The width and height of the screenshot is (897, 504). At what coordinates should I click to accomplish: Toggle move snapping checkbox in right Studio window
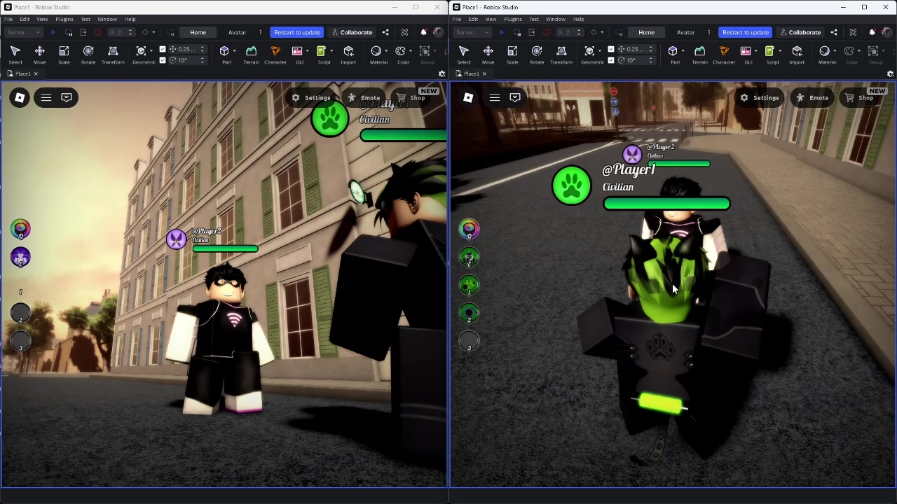(611, 50)
